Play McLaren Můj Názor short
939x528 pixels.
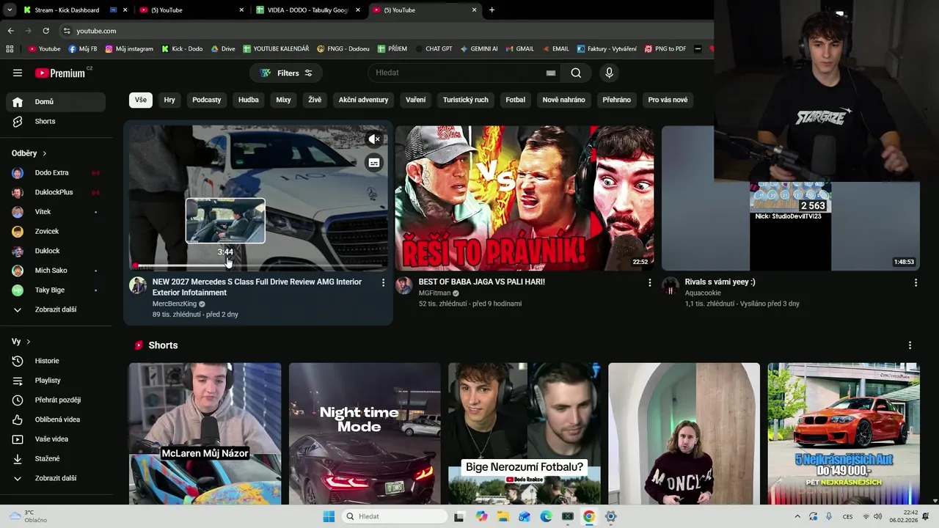(205, 433)
